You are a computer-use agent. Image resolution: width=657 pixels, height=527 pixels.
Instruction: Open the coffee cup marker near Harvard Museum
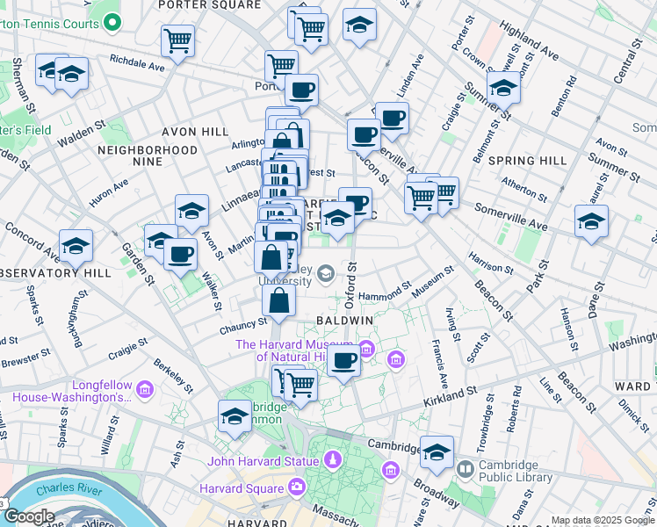point(343,364)
